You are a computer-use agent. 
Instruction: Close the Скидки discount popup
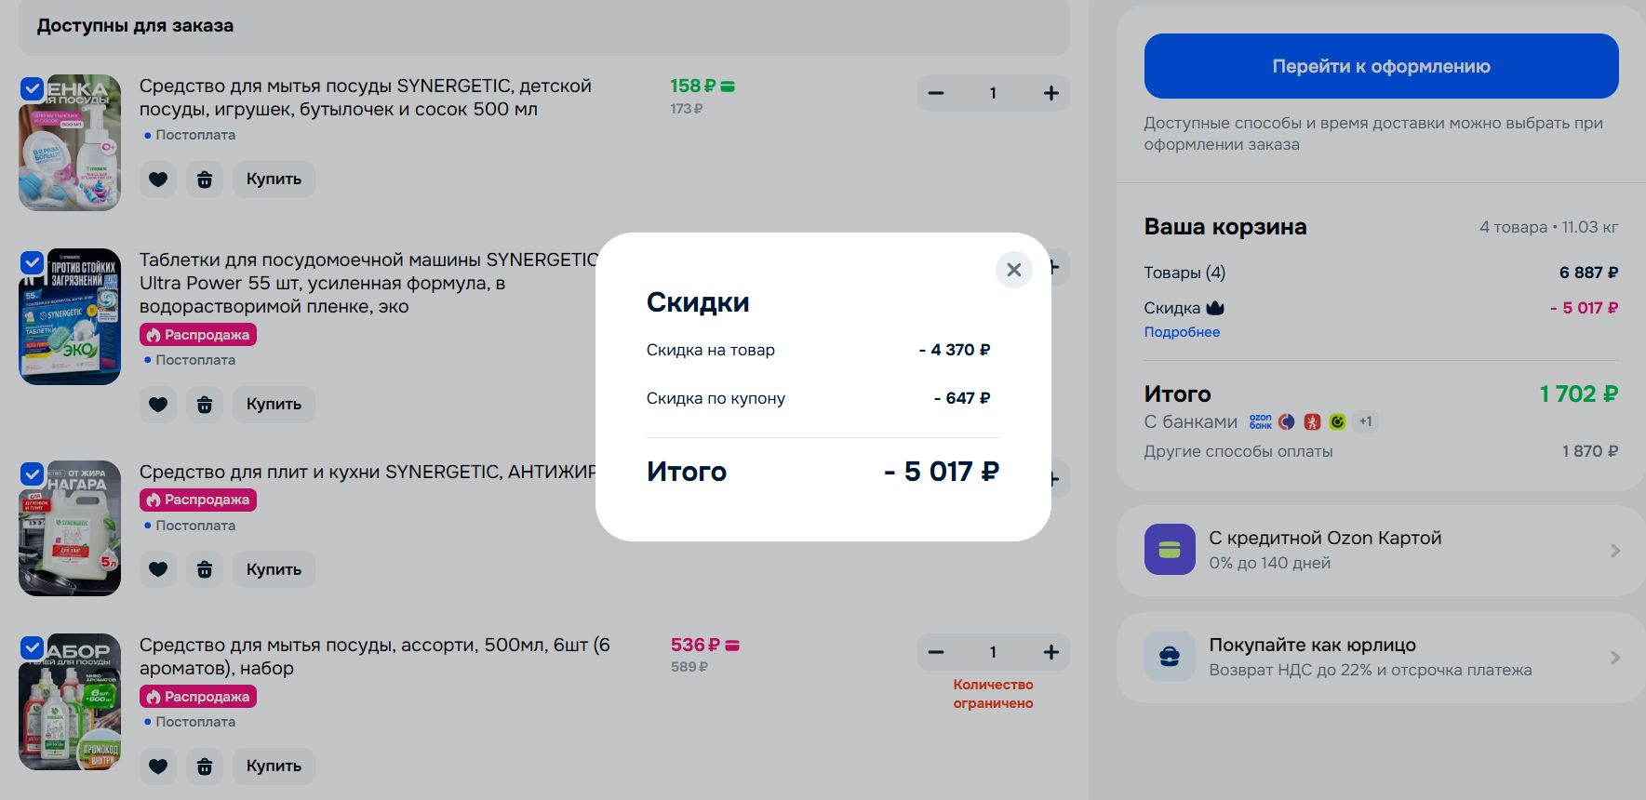pos(1014,270)
